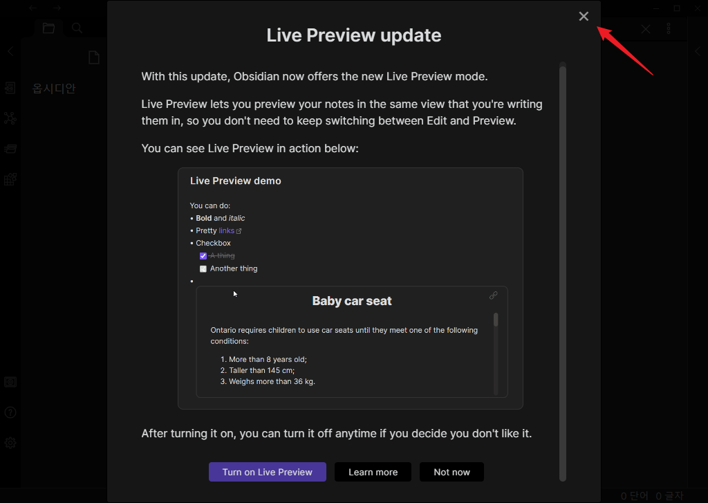Open the Learn more button
The width and height of the screenshot is (708, 503).
tap(373, 472)
